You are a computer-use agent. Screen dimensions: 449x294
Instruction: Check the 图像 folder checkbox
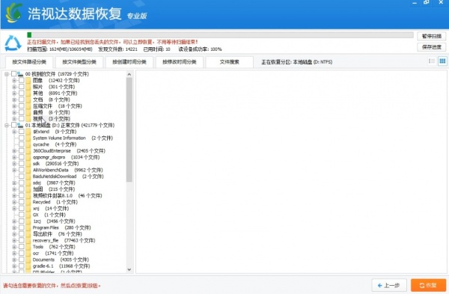(x=22, y=81)
